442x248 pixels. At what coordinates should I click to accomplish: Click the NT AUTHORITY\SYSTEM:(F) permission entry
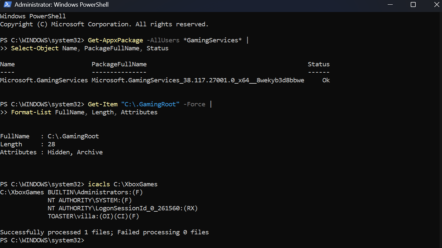click(90, 200)
